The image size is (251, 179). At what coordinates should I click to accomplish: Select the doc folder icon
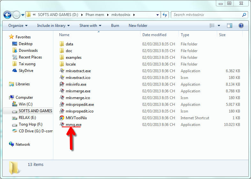(x=62, y=51)
